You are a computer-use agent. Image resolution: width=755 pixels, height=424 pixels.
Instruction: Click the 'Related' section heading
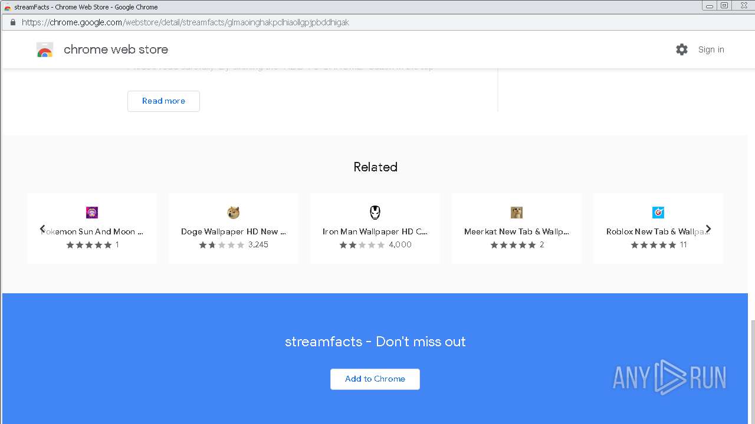point(375,167)
